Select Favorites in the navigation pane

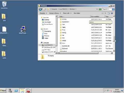[46, 17]
